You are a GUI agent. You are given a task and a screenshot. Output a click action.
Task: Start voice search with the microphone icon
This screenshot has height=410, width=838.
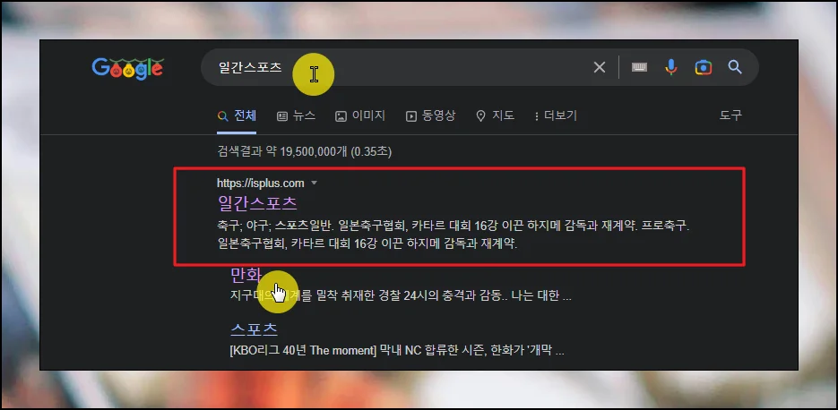[x=670, y=67]
